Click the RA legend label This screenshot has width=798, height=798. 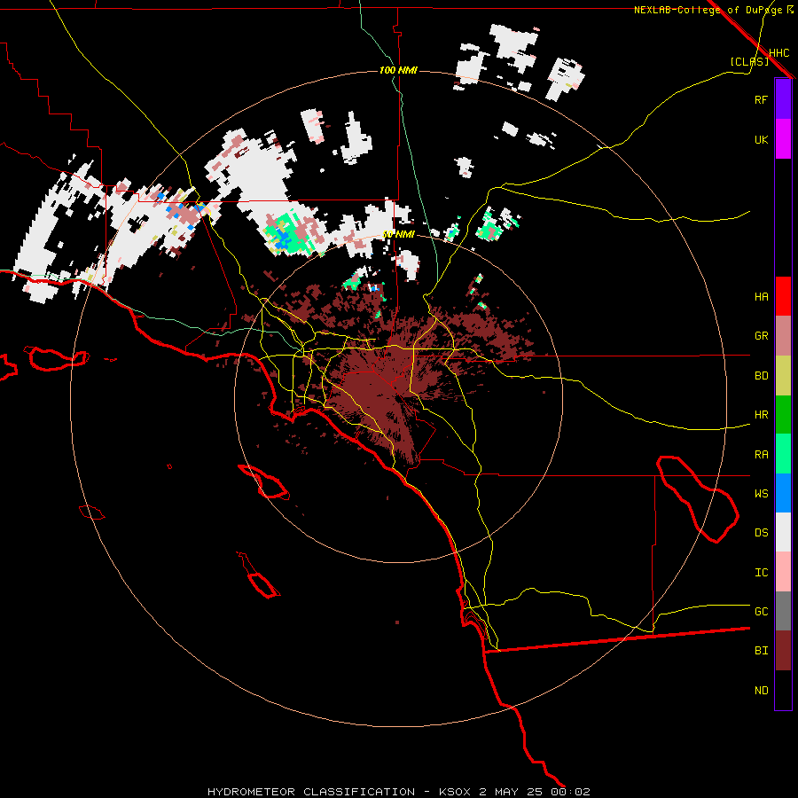click(x=761, y=455)
